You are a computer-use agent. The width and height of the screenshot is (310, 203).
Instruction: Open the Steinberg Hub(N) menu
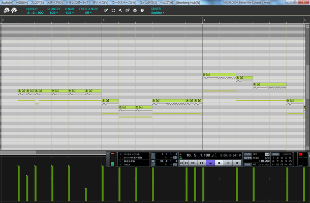[x=188, y=3]
